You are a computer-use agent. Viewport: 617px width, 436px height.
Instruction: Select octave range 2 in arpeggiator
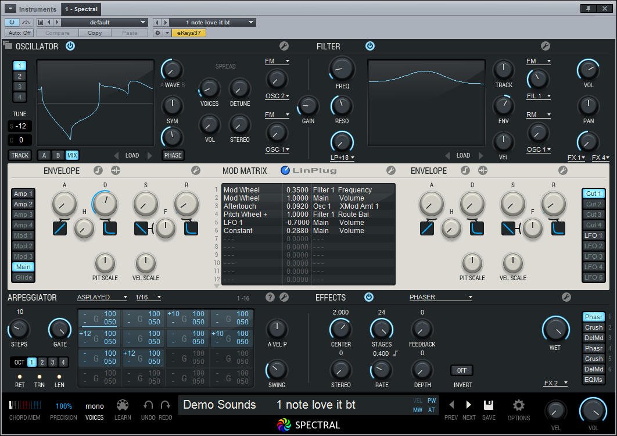coord(42,362)
